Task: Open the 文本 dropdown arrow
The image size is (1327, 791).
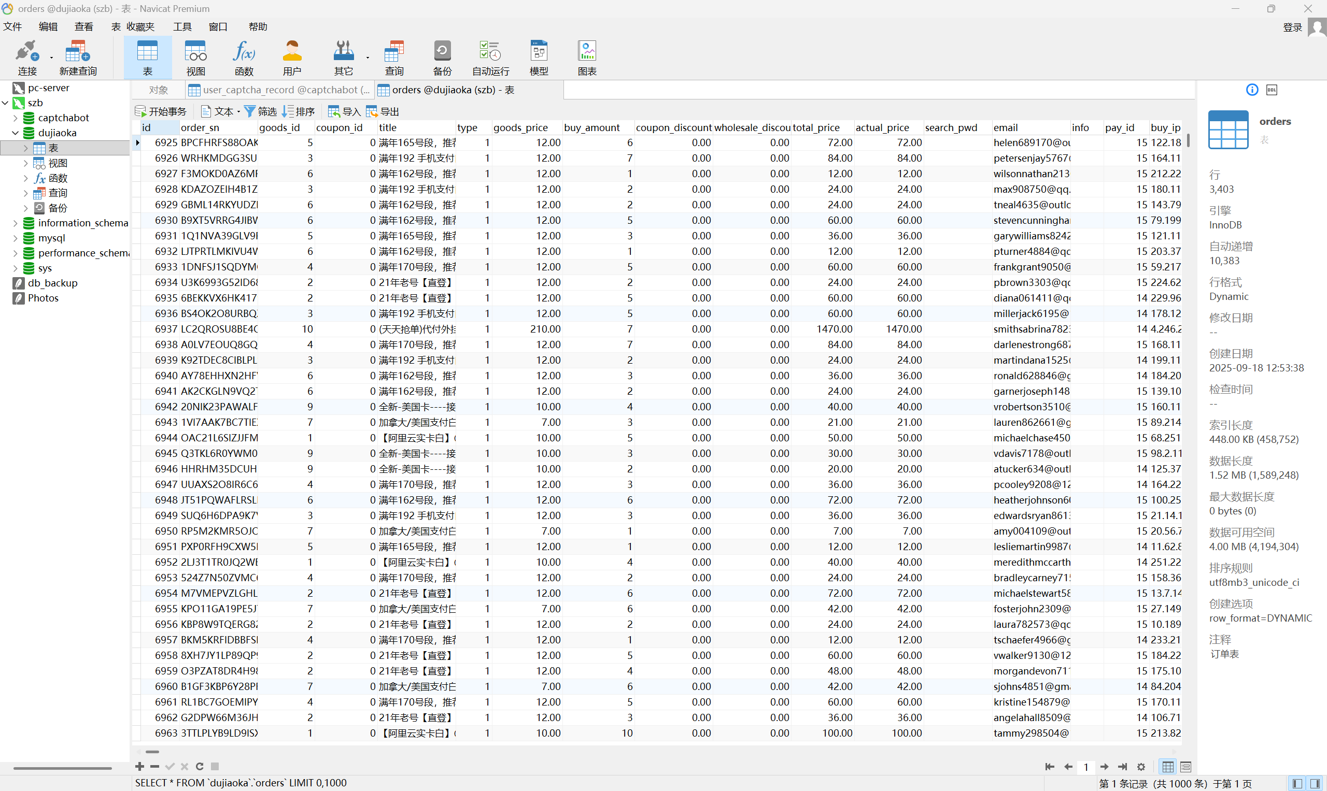Action: coord(238,112)
